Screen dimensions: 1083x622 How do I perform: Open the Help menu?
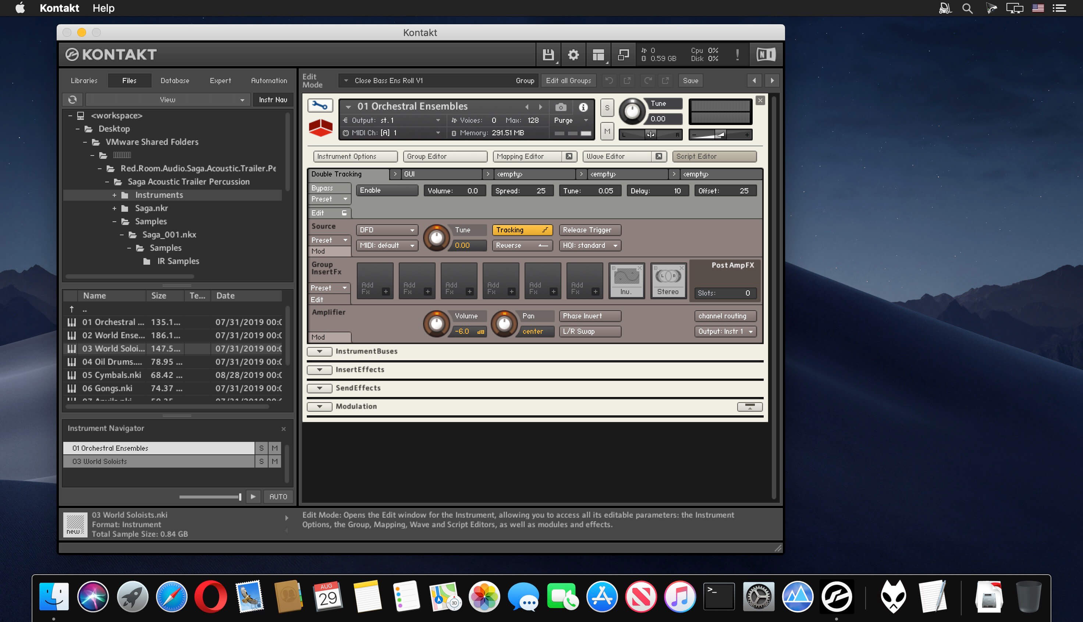click(103, 8)
